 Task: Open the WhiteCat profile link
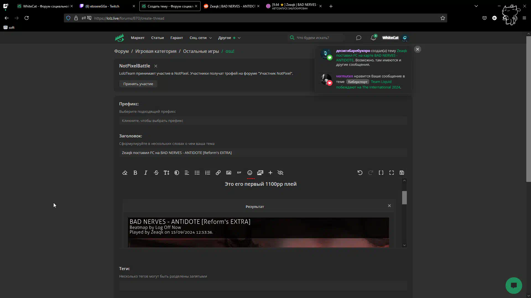click(390, 38)
